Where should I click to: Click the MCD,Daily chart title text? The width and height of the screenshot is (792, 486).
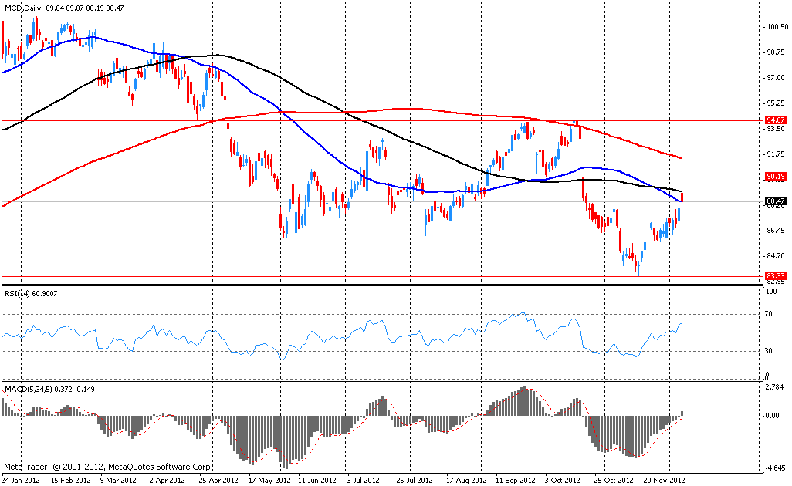[64, 8]
